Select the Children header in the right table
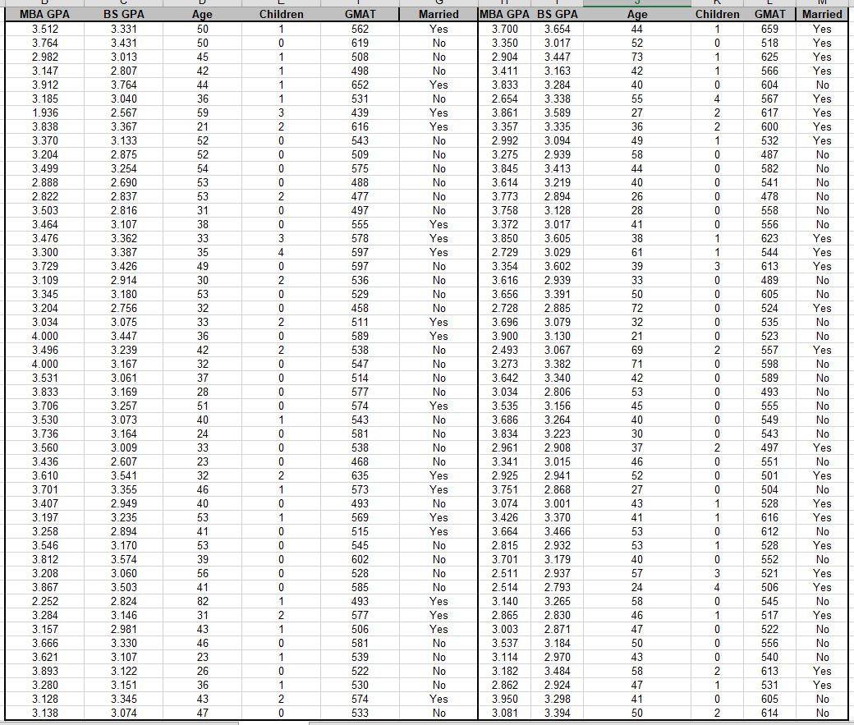854x725 pixels. [x=717, y=14]
